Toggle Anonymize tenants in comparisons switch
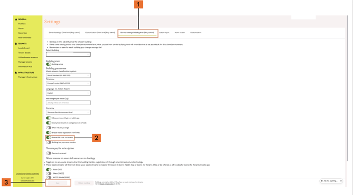 coord(48,123)
